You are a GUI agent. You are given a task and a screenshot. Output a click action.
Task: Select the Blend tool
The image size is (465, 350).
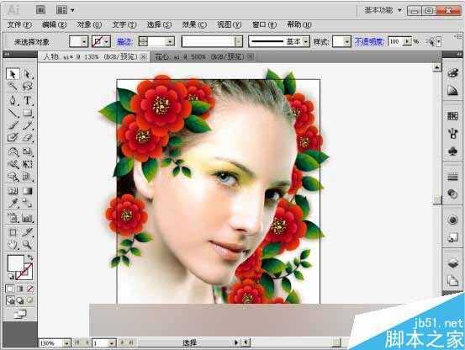click(x=27, y=203)
